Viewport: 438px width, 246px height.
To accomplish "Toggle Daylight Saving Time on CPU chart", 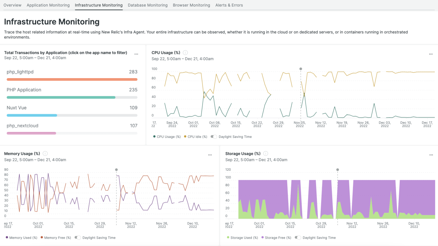I will (214, 137).
